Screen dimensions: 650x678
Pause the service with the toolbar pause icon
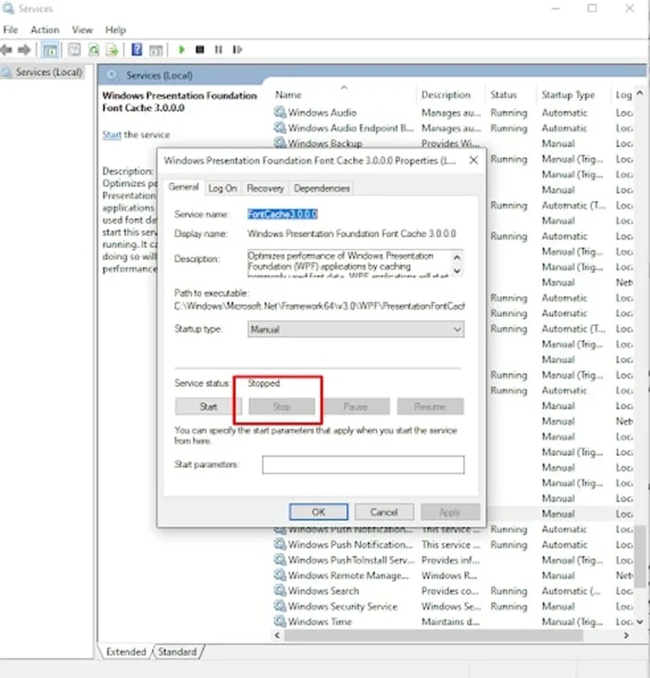click(x=219, y=50)
